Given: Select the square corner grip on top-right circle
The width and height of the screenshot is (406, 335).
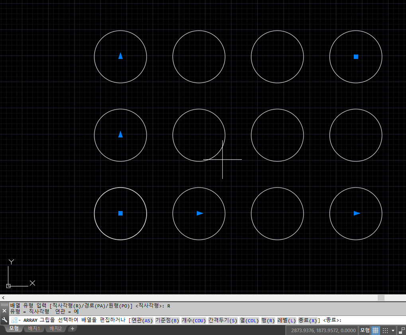Looking at the screenshot, I should tap(356, 57).
